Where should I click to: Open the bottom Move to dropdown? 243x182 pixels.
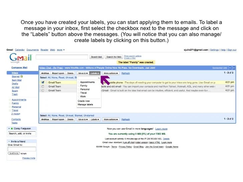click(x=83, y=119)
